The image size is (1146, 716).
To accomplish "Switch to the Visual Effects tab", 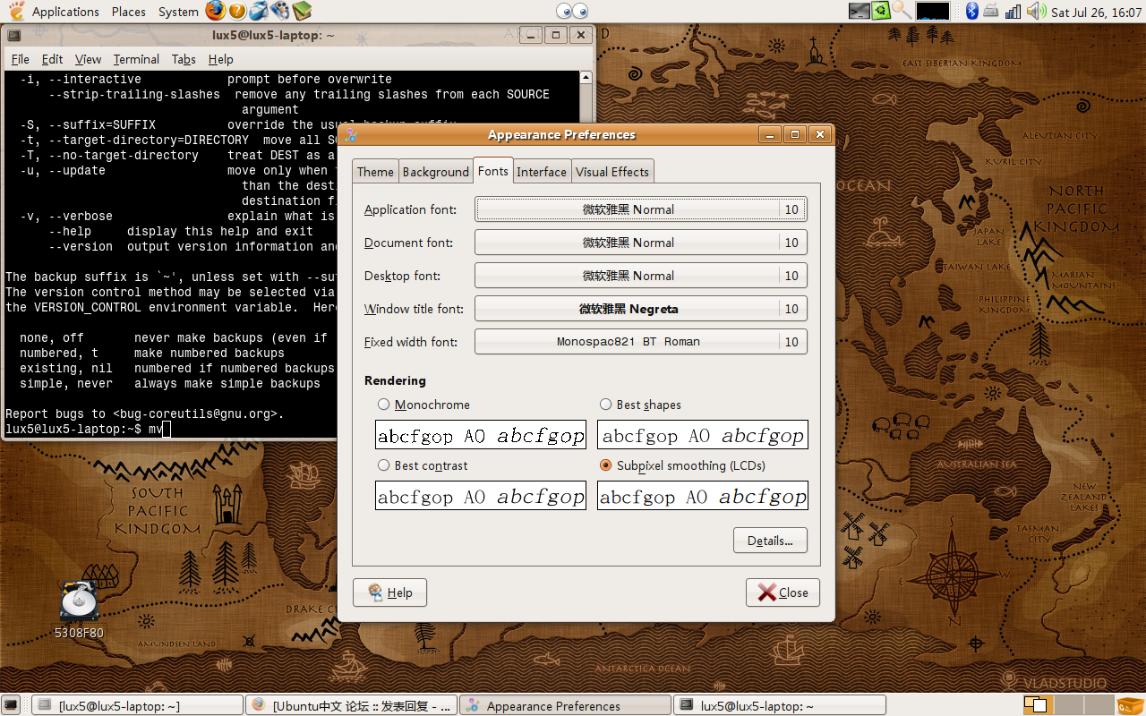I will pos(612,172).
